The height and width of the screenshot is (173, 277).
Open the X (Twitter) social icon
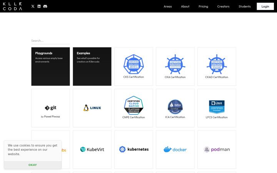(x=33, y=7)
